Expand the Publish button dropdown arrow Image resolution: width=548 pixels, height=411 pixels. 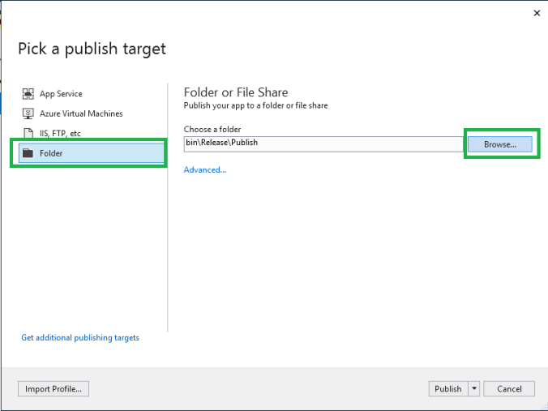[473, 389]
